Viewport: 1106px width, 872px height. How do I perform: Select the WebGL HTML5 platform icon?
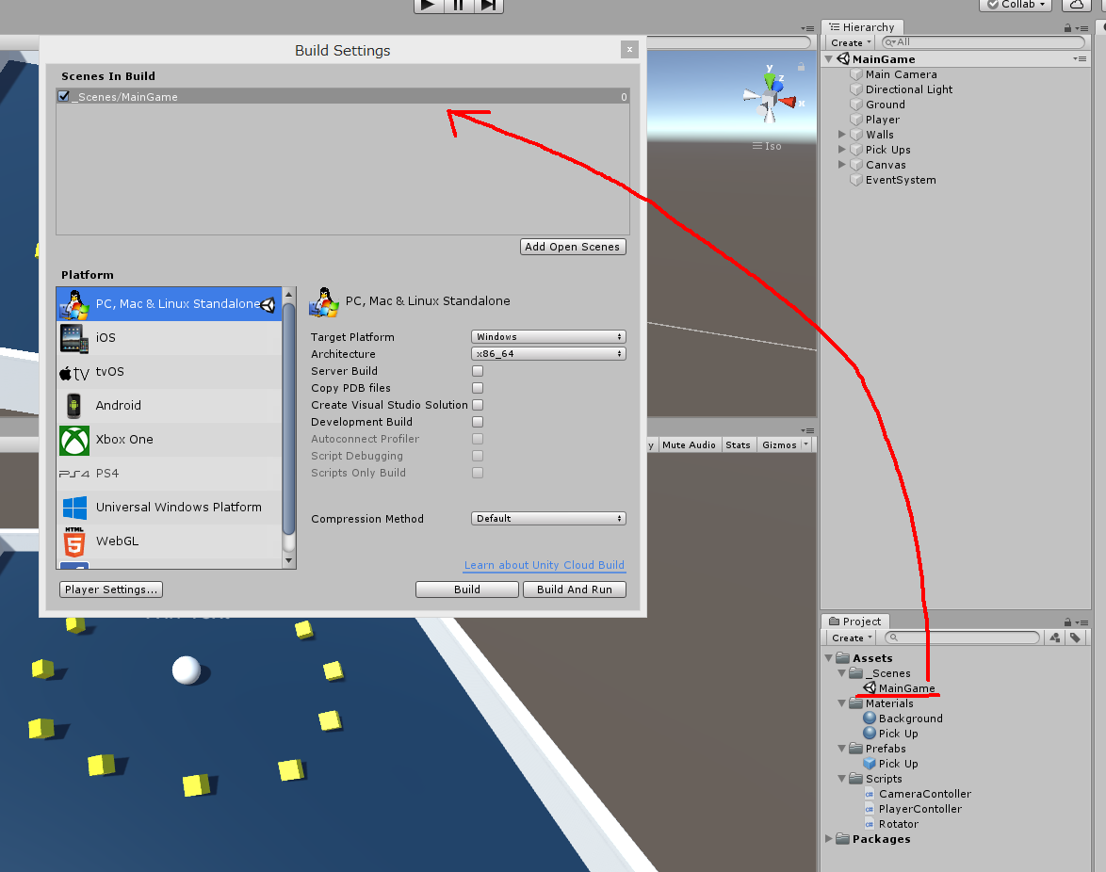coord(74,541)
